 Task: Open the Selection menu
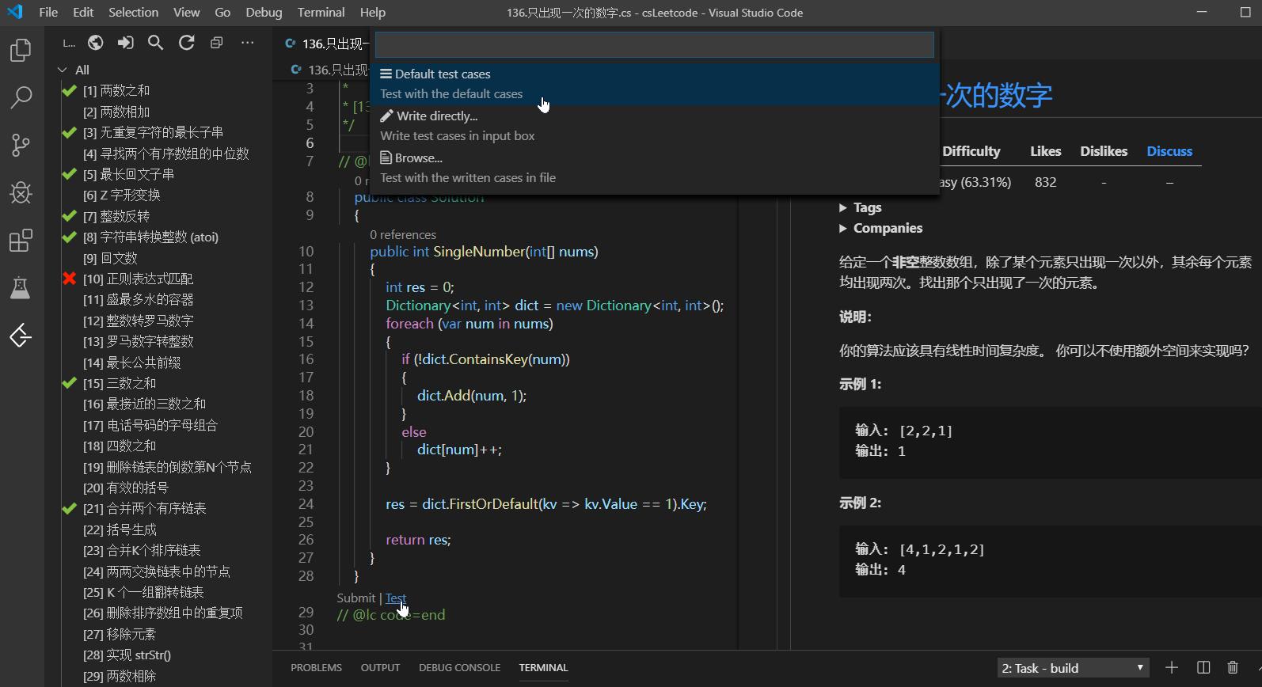pos(133,12)
